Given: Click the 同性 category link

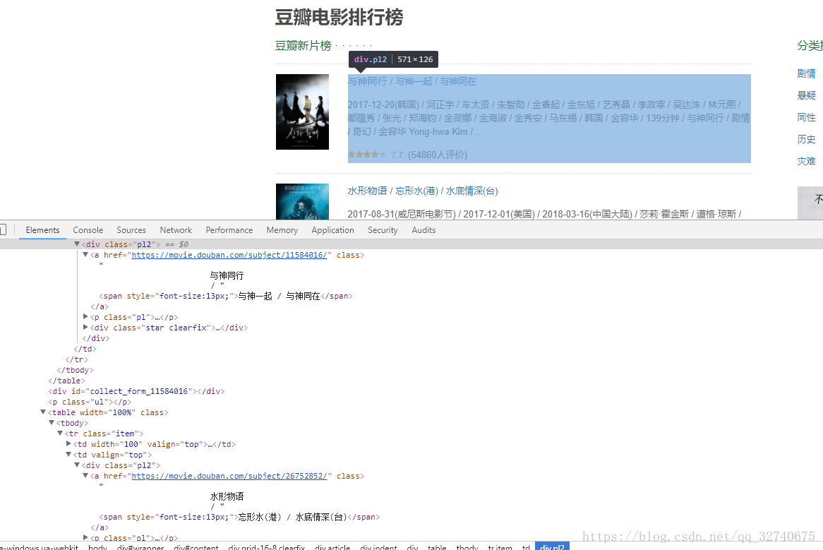Looking at the screenshot, I should pos(806,118).
